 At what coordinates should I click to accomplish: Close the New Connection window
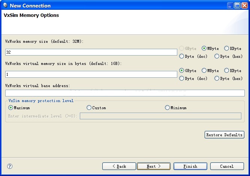pos(244,6)
